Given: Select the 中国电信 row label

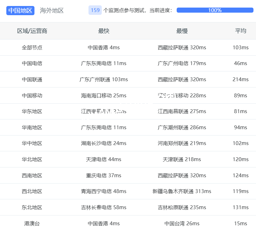Looking at the screenshot, I should pyautogui.click(x=32, y=63).
